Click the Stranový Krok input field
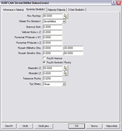Viewport: 122px width, 131px height. point(53,27)
